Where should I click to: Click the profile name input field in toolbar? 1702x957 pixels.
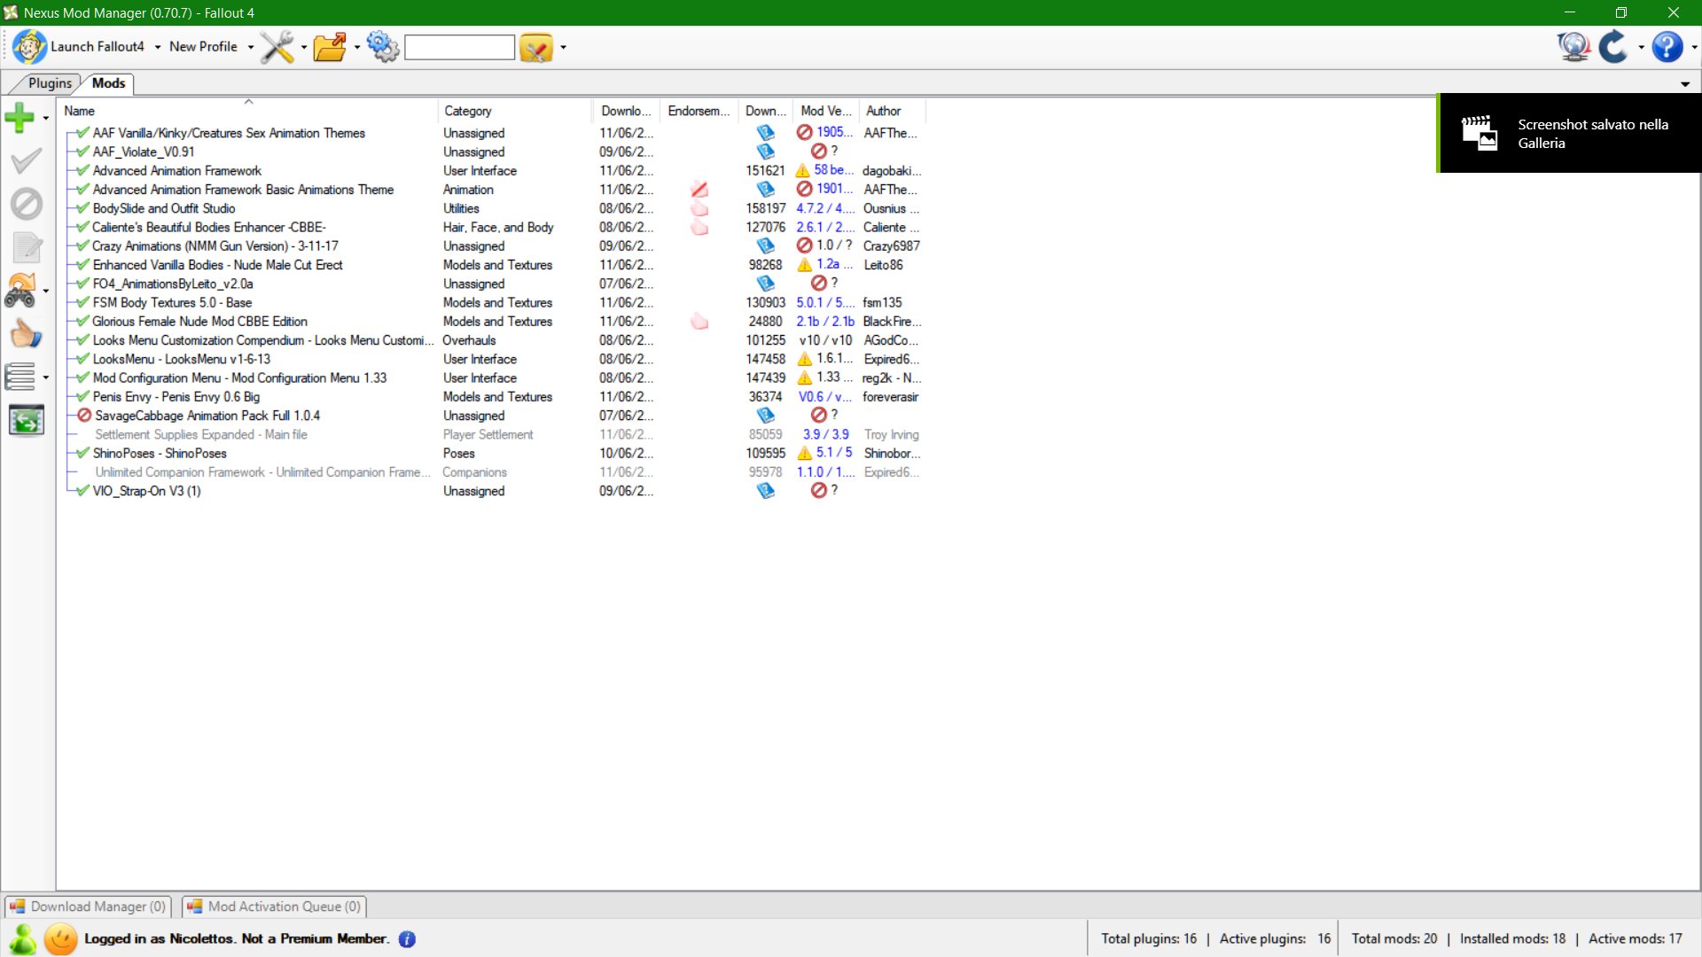pos(459,47)
